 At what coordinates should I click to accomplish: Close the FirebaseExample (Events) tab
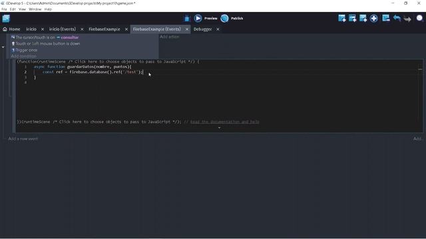(187, 29)
